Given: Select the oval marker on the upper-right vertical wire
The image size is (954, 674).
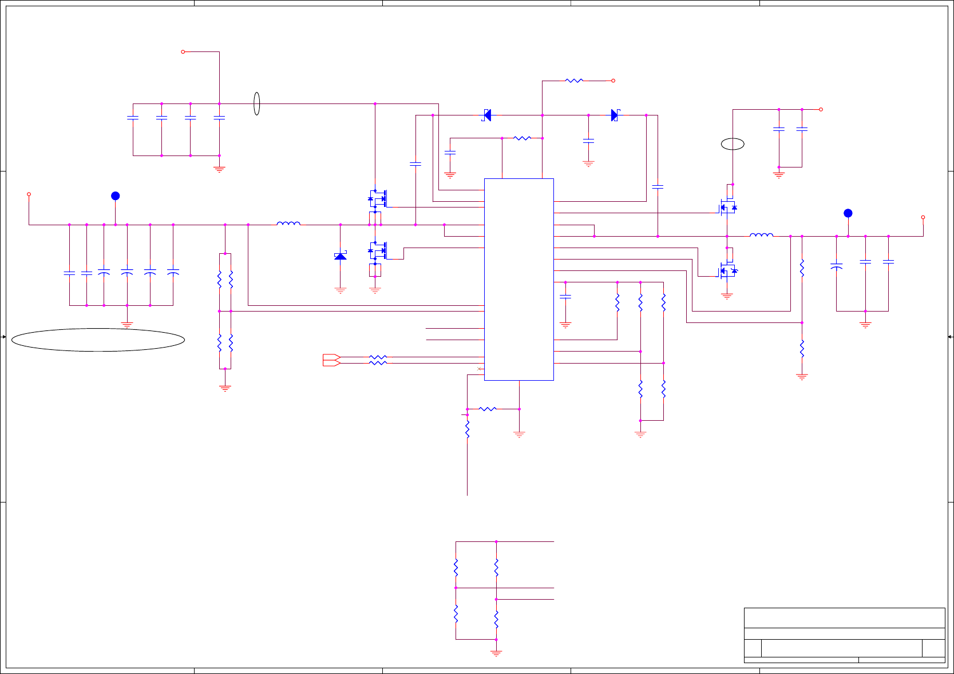Looking at the screenshot, I should pyautogui.click(x=733, y=144).
